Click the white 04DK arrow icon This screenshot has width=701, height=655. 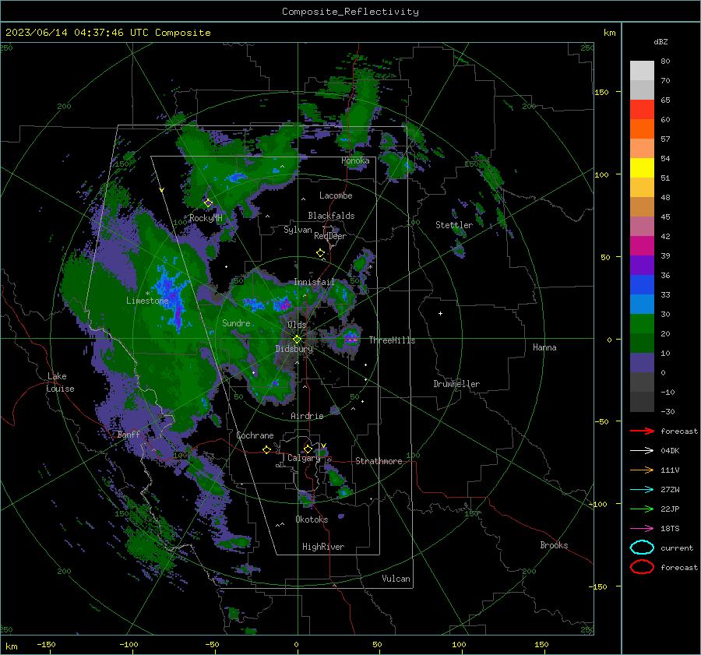coord(642,451)
